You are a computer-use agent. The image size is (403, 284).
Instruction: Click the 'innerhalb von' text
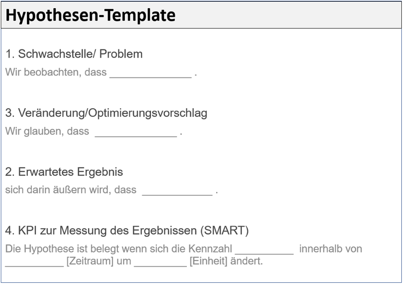331,249
